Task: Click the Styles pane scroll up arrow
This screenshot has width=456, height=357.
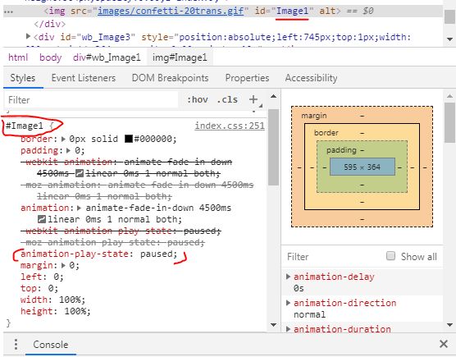Action: pos(273,96)
